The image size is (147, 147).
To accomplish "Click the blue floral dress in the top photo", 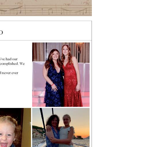I will click(x=54, y=86).
